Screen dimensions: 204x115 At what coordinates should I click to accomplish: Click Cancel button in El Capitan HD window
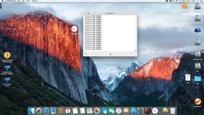click(132, 54)
